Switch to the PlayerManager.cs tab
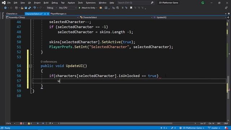 (x=58, y=14)
